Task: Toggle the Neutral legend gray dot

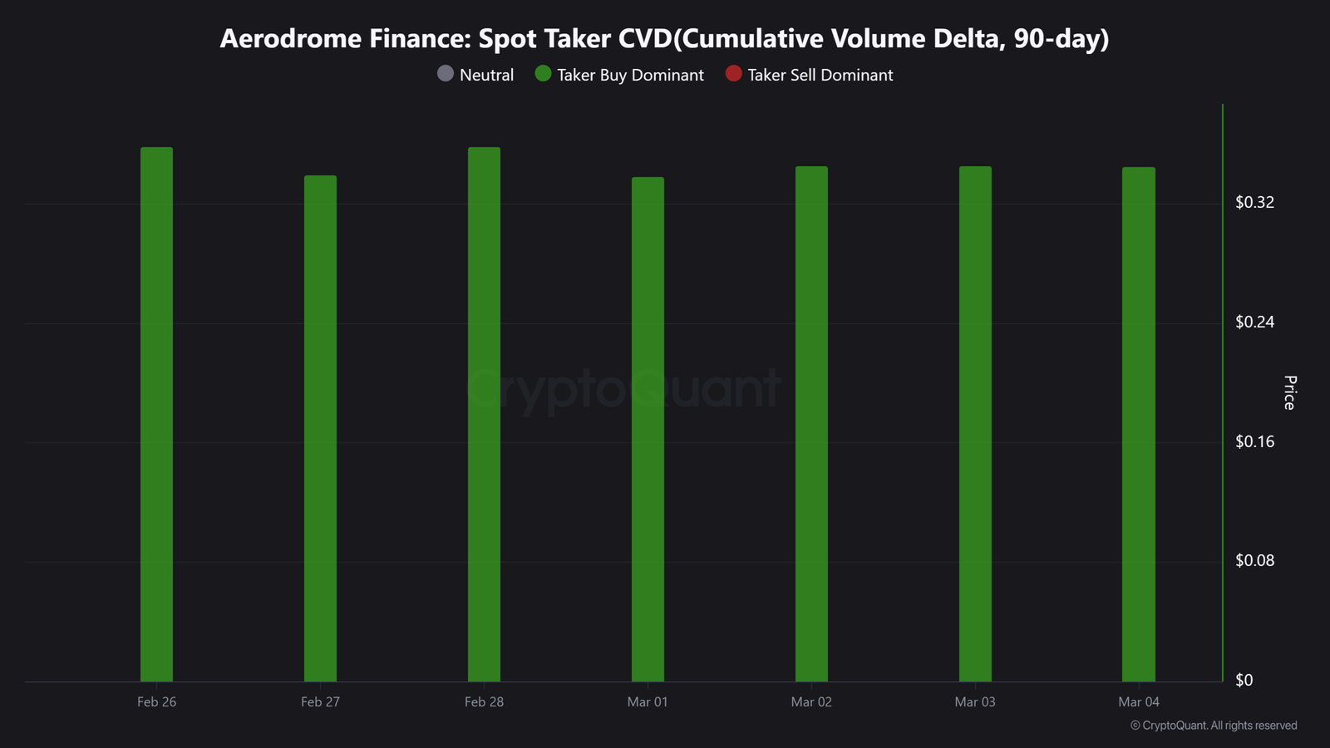Action: click(x=446, y=74)
